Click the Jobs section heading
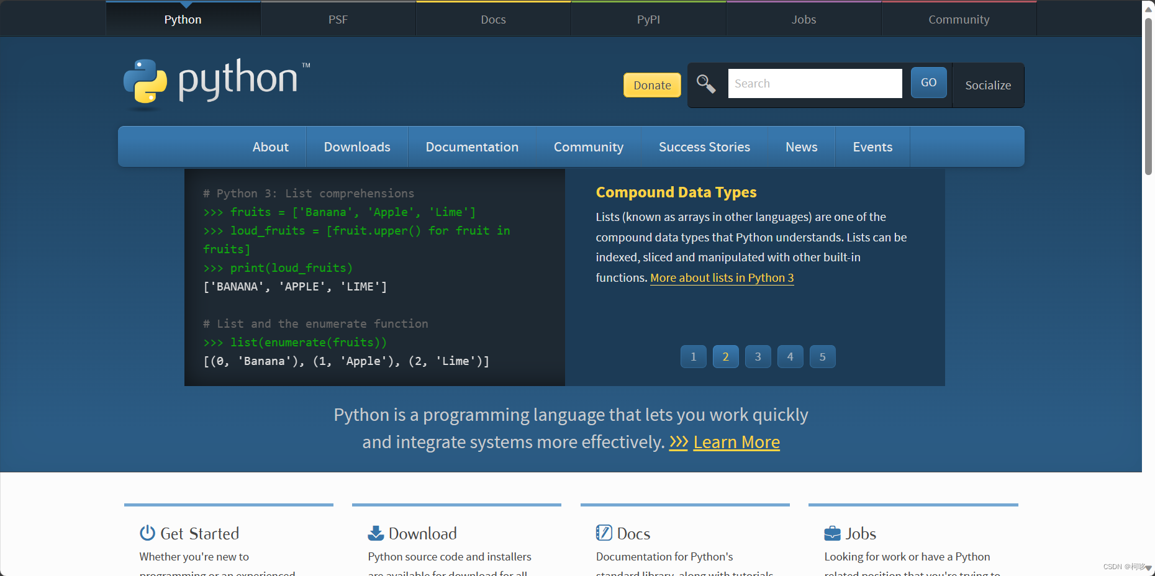The height and width of the screenshot is (576, 1155). [861, 534]
